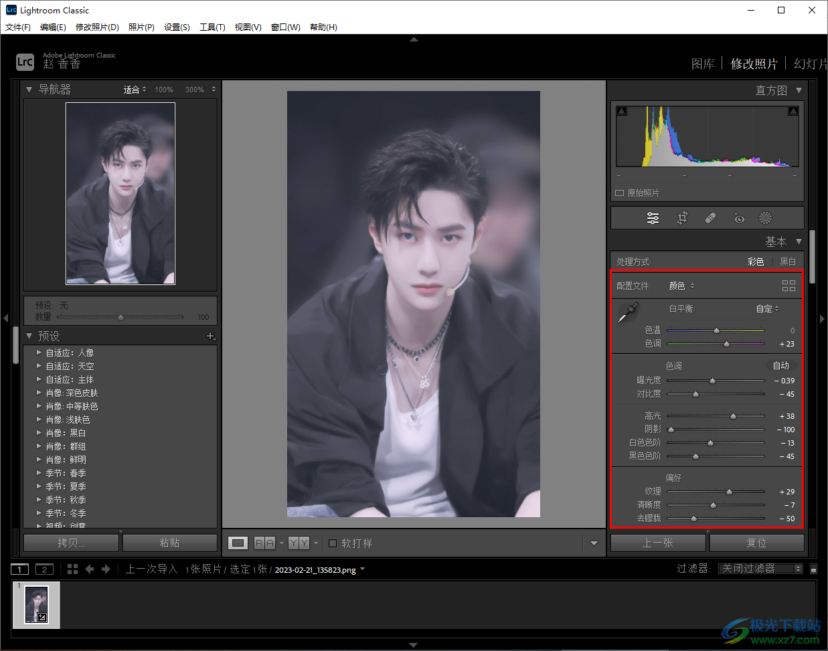
Task: Select the Masking circle tool
Action: click(765, 218)
